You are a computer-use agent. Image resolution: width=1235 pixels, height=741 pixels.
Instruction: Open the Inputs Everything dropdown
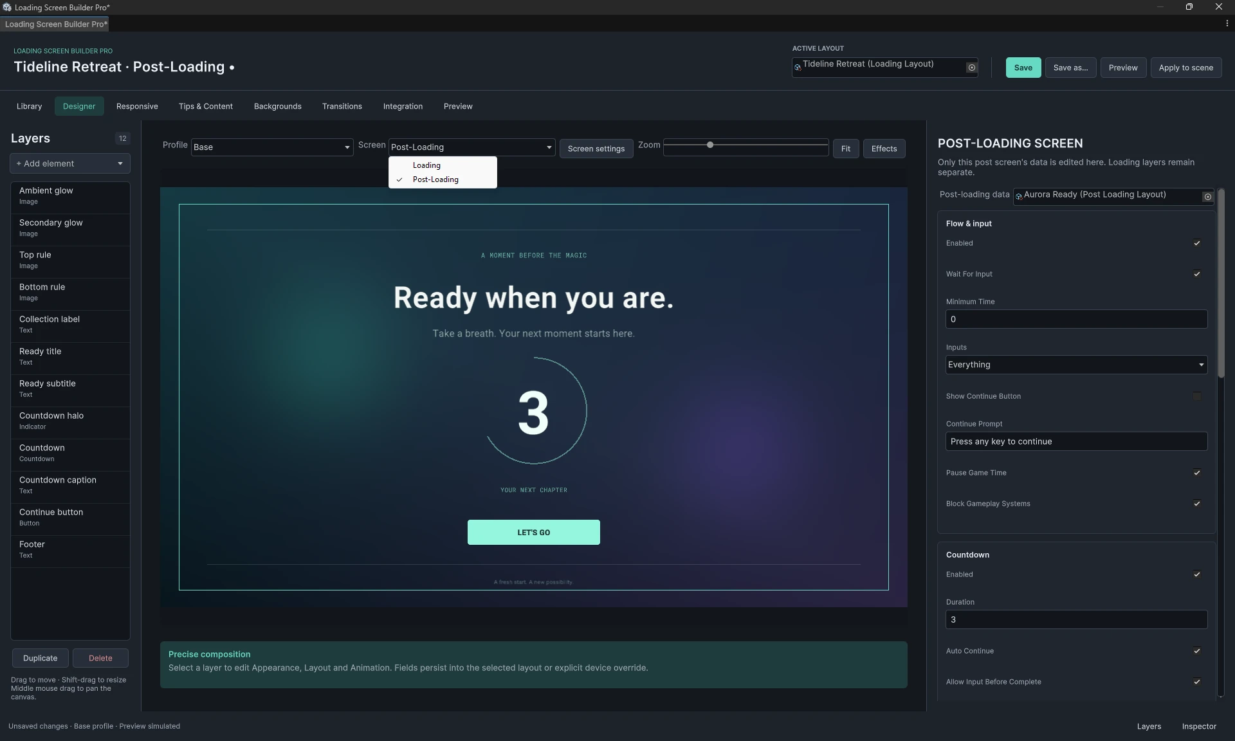click(1076, 365)
